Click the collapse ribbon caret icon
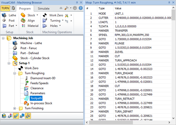This screenshot has width=176, height=125. coord(61,8)
